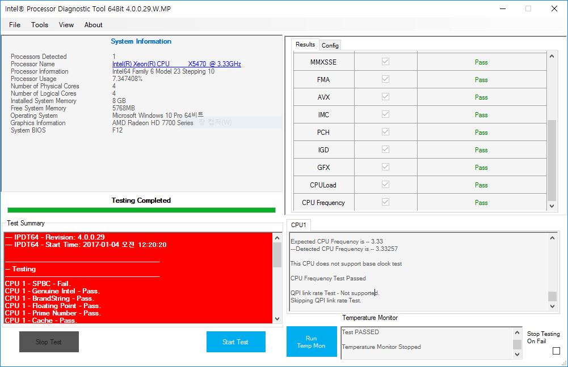Toggle the IGD test checkbox
This screenshot has width=568, height=367.
click(385, 150)
